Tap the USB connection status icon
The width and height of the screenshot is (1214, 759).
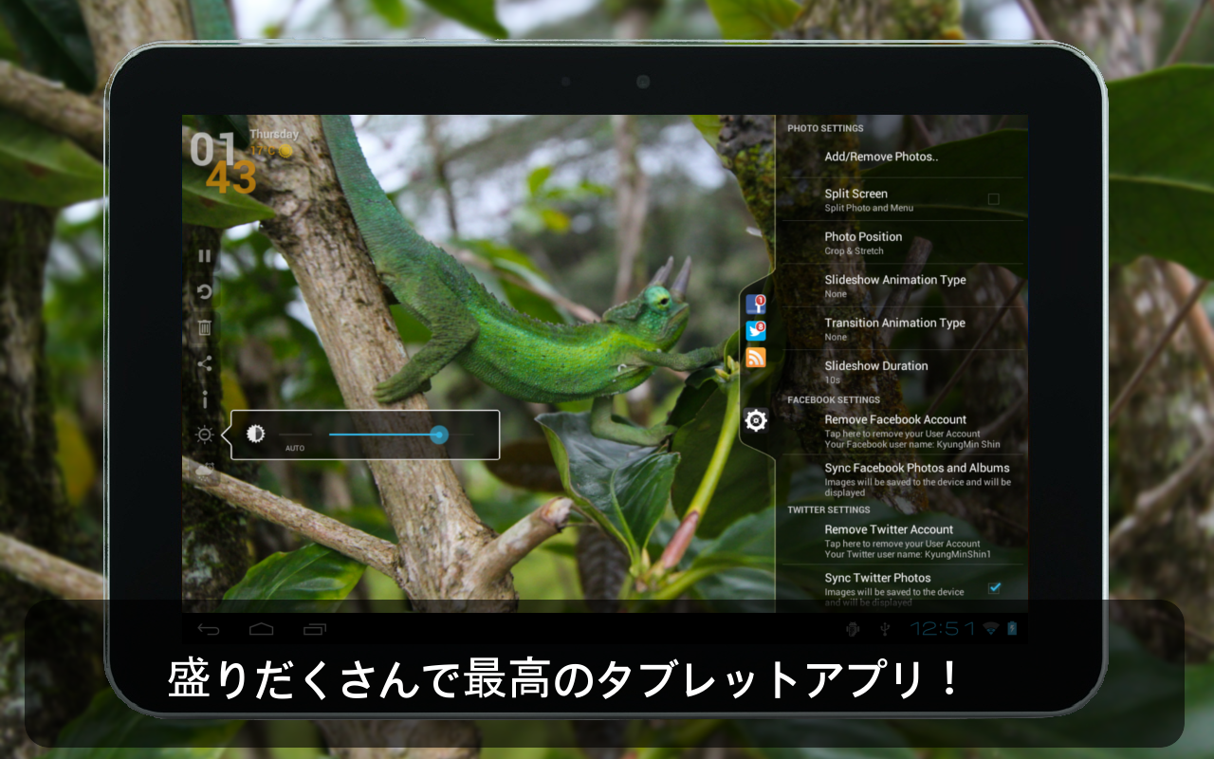pyautogui.click(x=885, y=628)
